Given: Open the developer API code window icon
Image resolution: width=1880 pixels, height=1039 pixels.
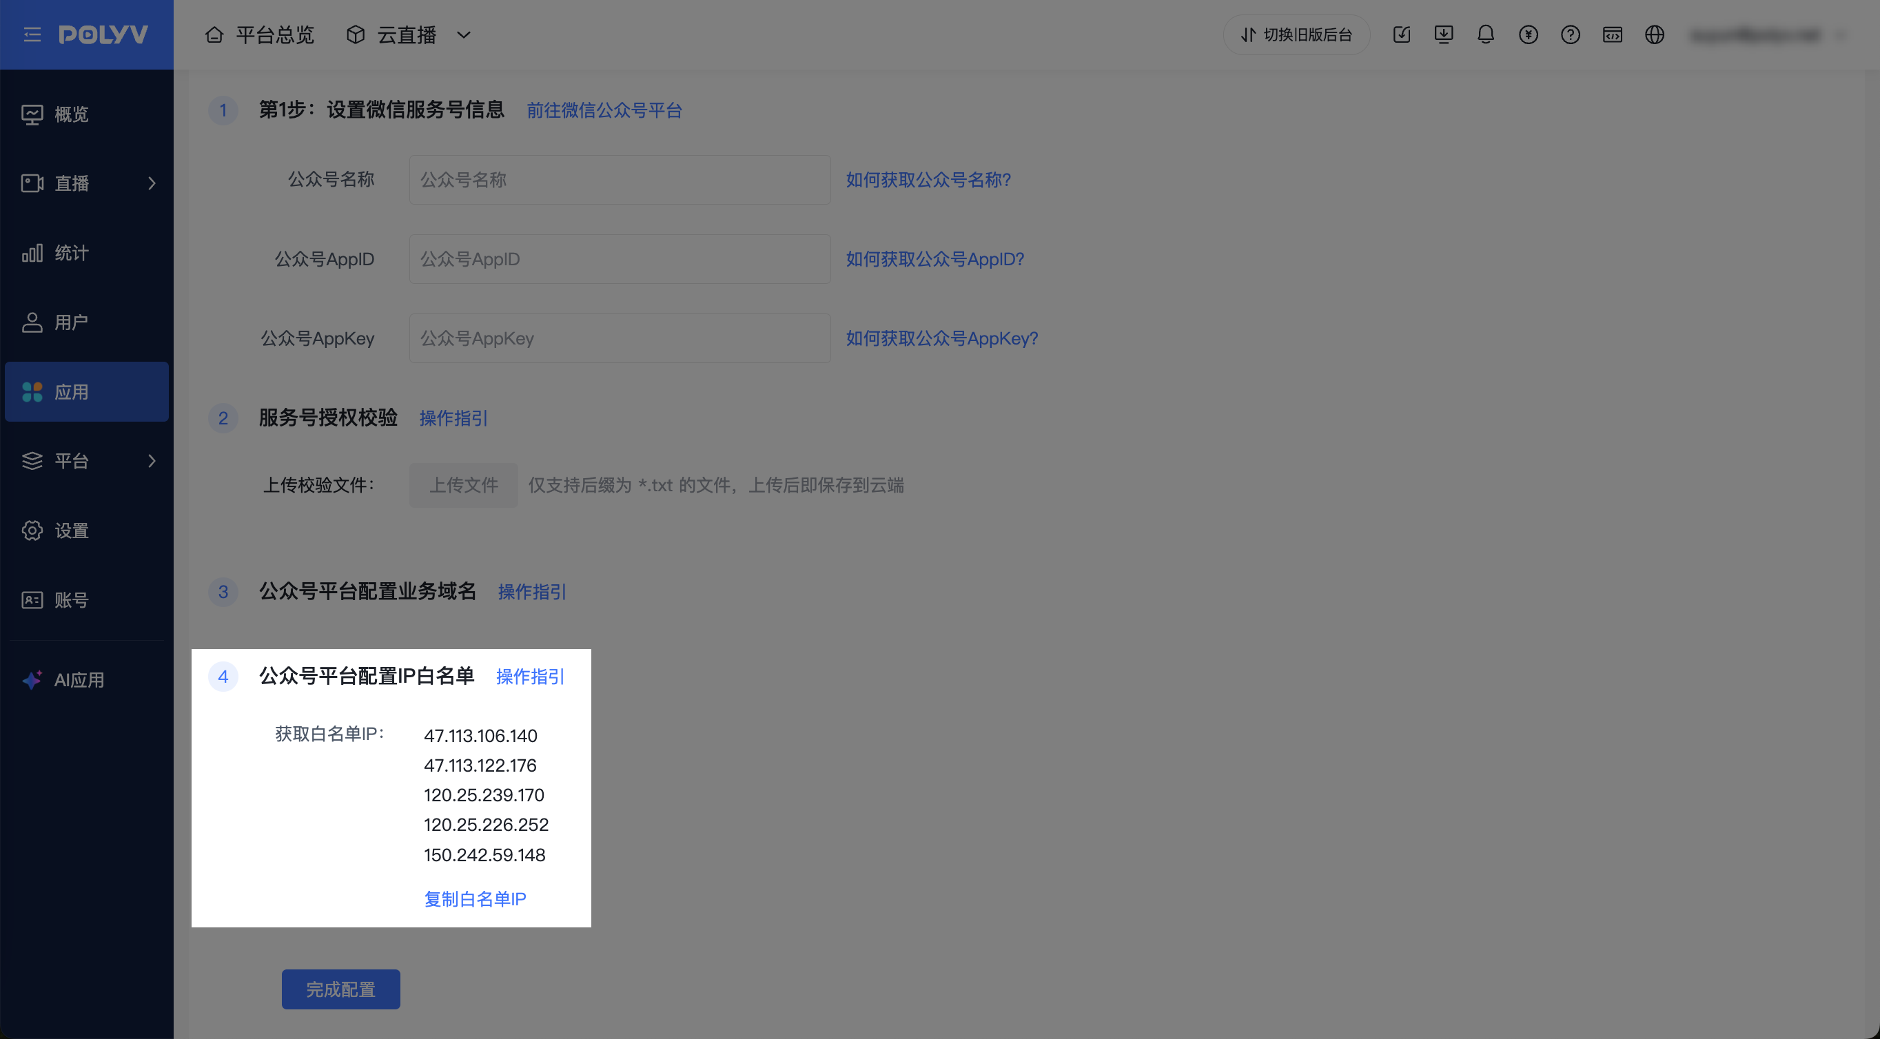Looking at the screenshot, I should pos(1612,34).
